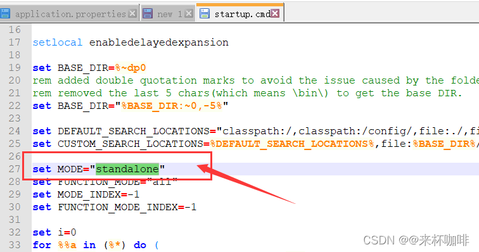Click MODE variable name on line 27
Screen dimensions: 479x252
click(x=70, y=169)
